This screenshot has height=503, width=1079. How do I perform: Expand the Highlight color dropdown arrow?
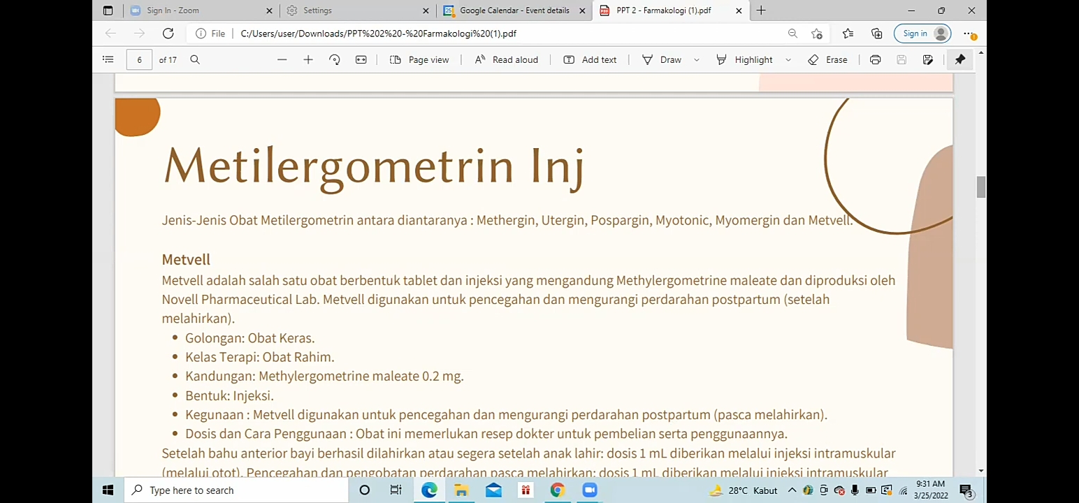pos(788,60)
